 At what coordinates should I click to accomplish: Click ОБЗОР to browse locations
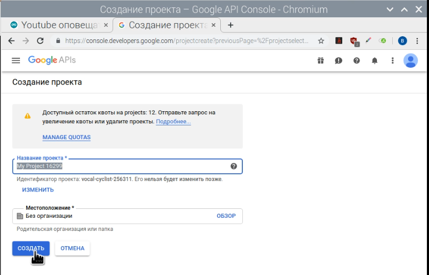[226, 216]
